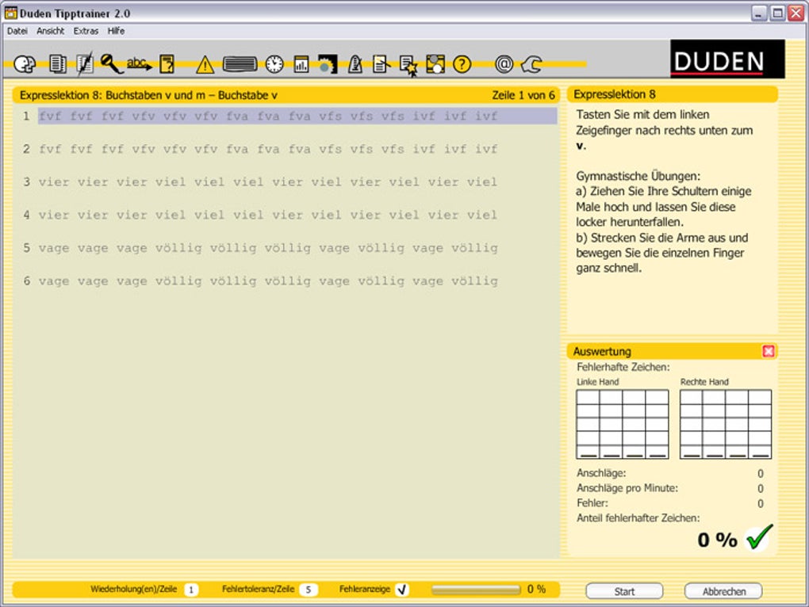Open the Hilfe menu
Image resolution: width=809 pixels, height=607 pixels.
click(116, 31)
